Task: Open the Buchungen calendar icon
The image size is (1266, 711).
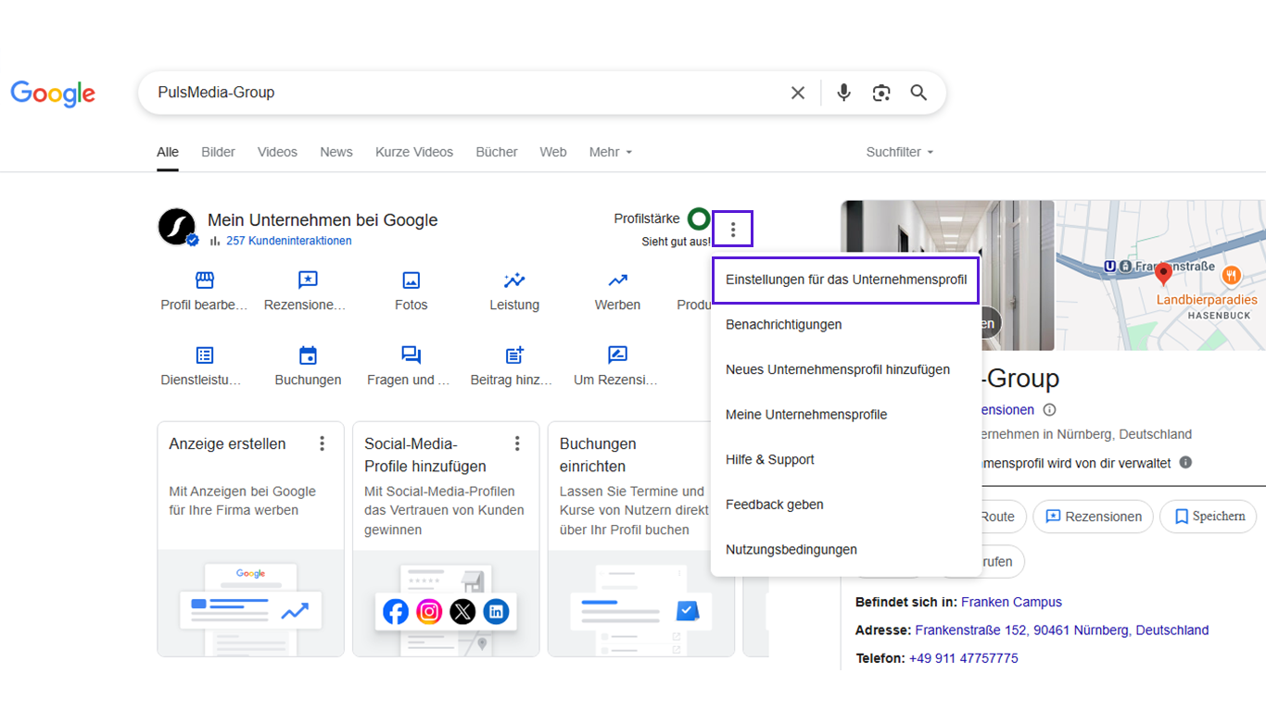Action: tap(308, 355)
